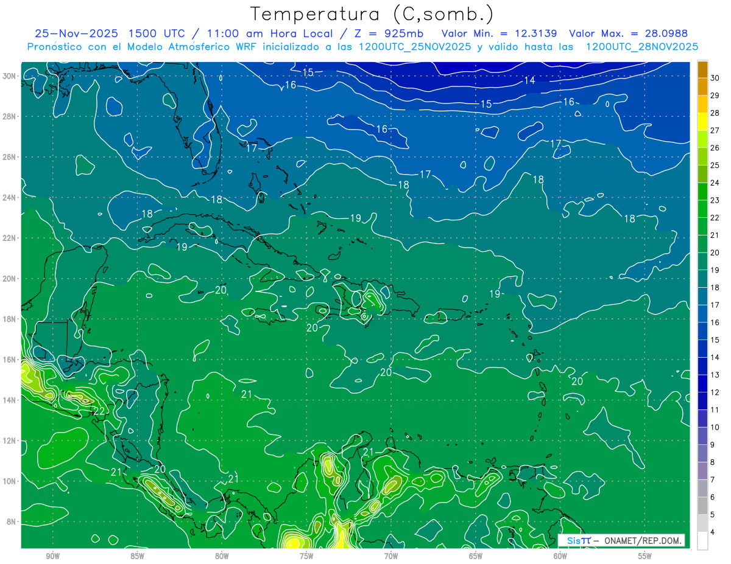The width and height of the screenshot is (731, 564).
Task: Click the '1200UTC_25NOV2025' initialization timestamp
Action: 414,47
